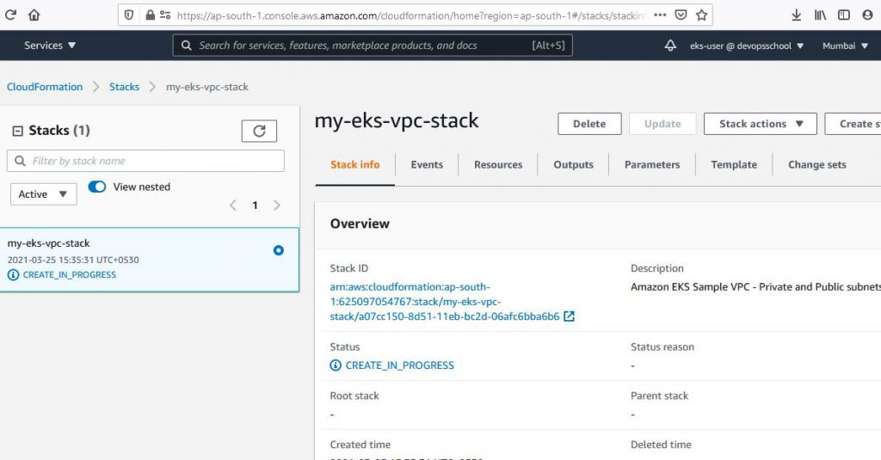Bookmark page with the star icon

702,15
